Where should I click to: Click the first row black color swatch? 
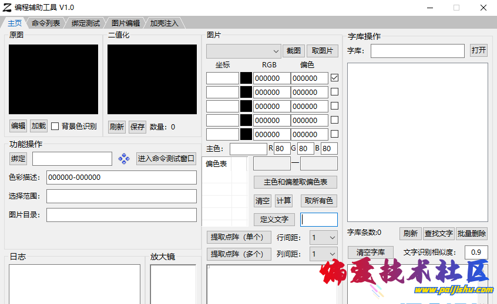pyautogui.click(x=246, y=78)
